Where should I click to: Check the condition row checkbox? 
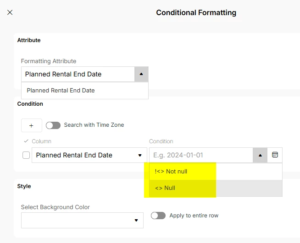click(x=26, y=155)
